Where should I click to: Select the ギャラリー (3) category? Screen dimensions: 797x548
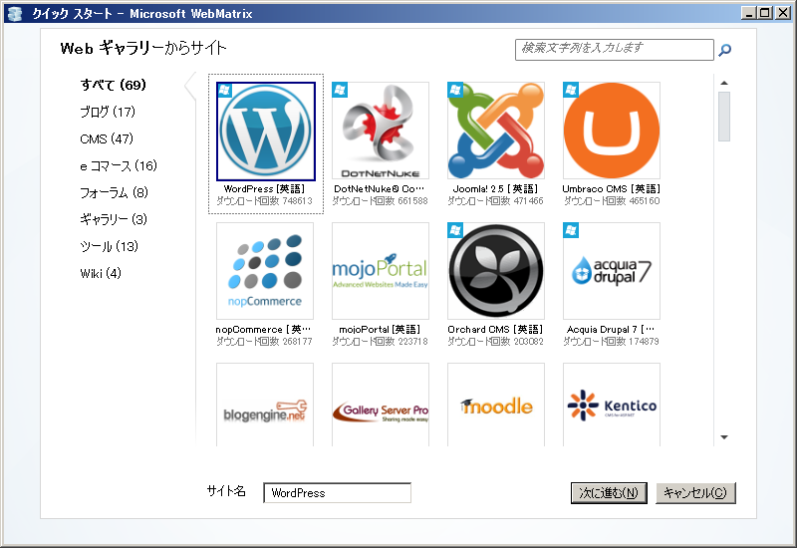114,219
